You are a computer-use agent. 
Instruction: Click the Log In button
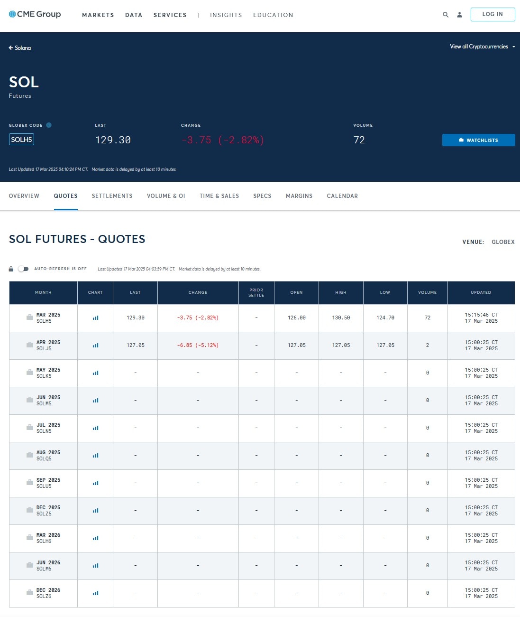[x=493, y=14]
